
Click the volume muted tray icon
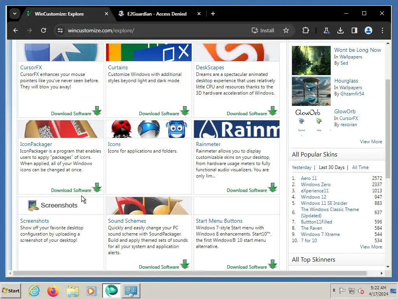[x=361, y=290]
